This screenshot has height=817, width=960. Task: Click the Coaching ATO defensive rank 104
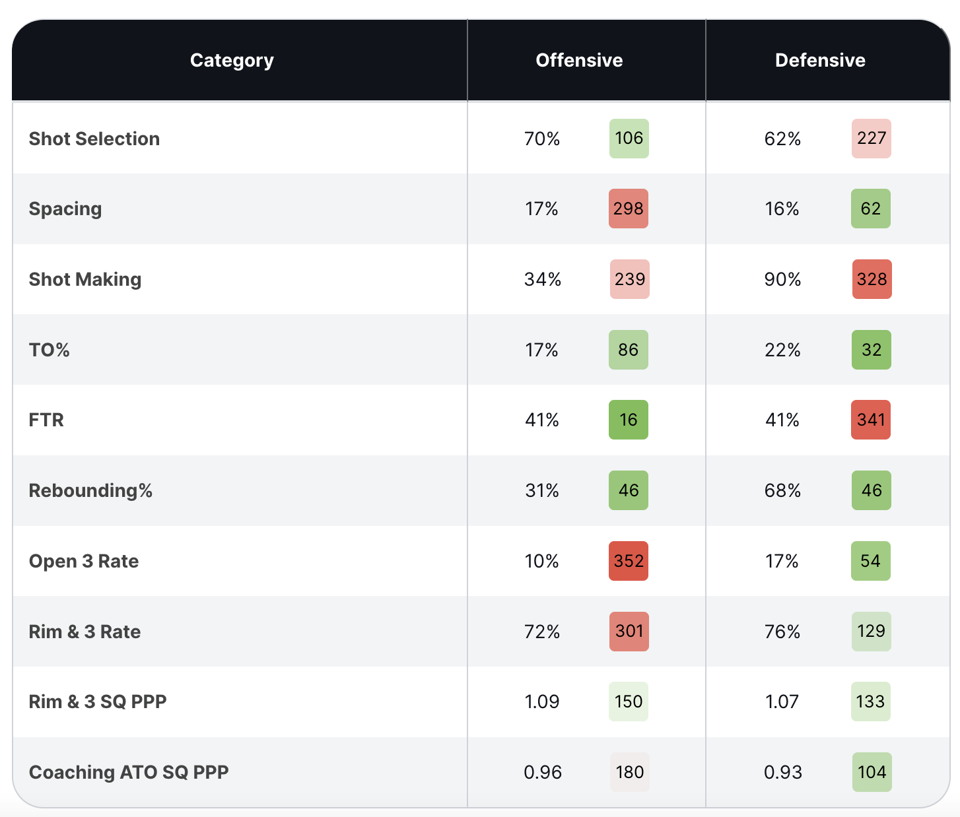[872, 772]
